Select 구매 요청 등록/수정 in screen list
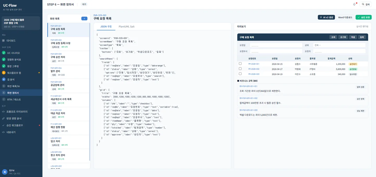This screenshot has width=376, height=177. 68,44
